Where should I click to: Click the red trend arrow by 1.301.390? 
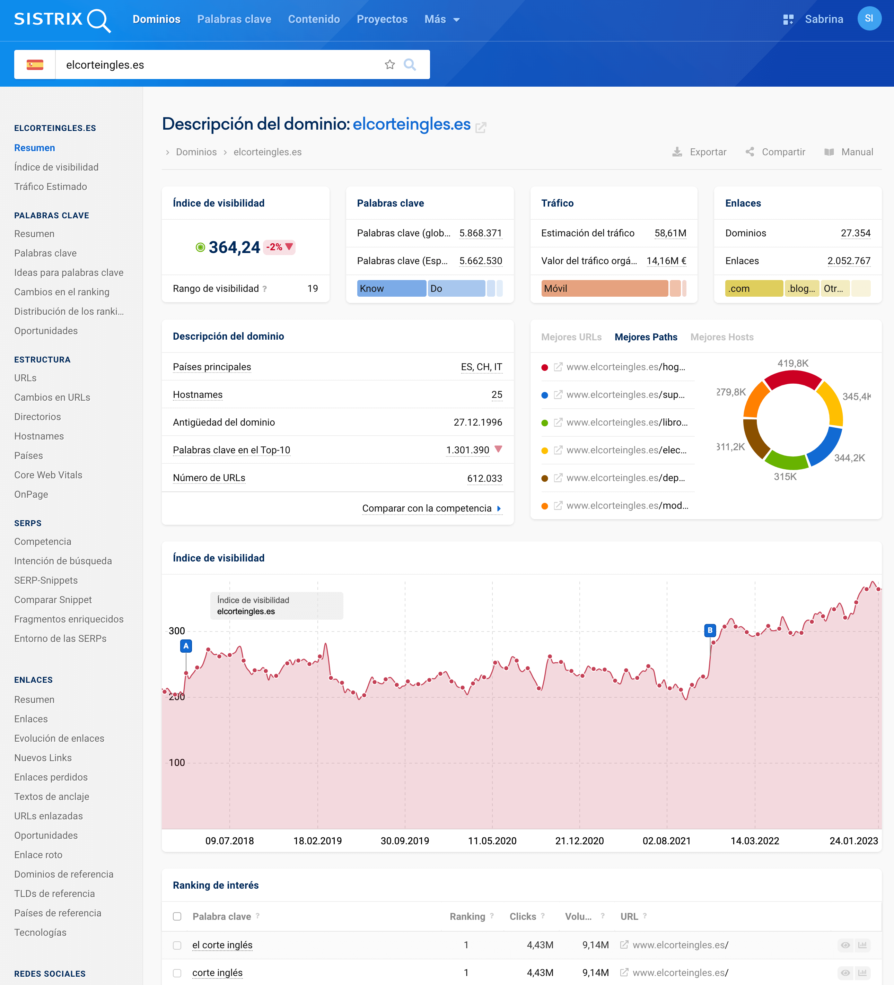point(498,449)
